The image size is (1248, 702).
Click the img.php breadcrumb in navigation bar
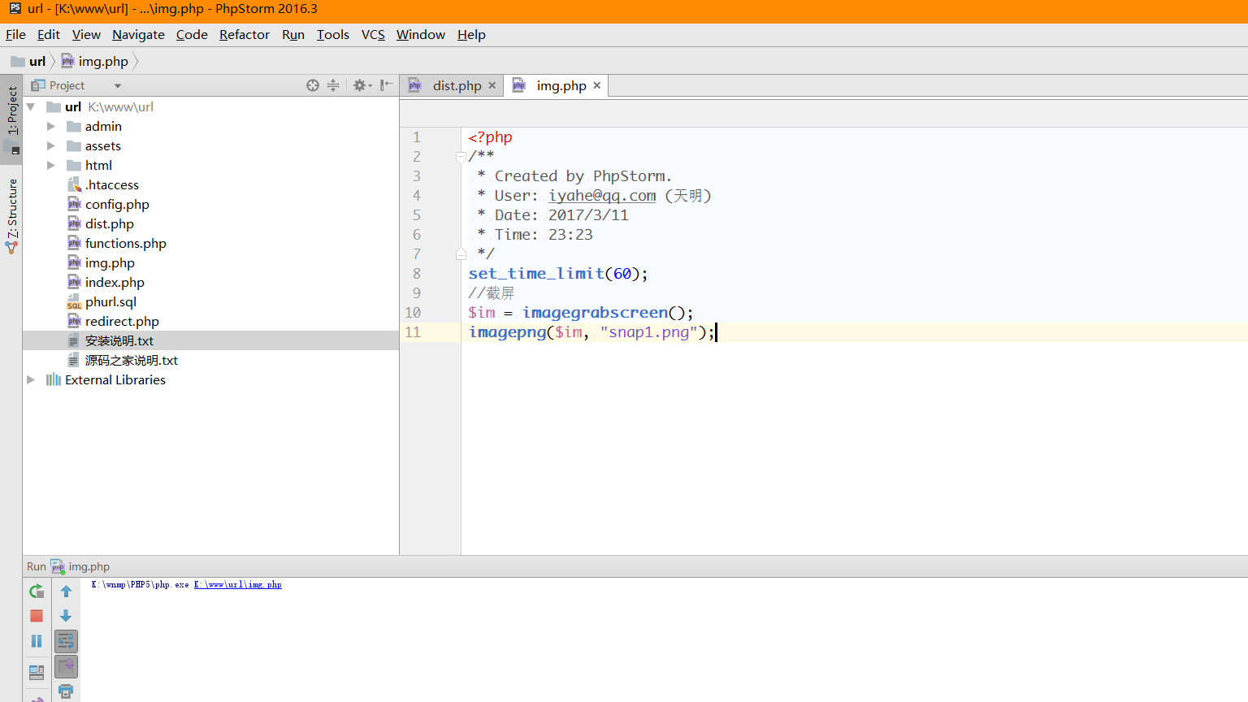(95, 61)
